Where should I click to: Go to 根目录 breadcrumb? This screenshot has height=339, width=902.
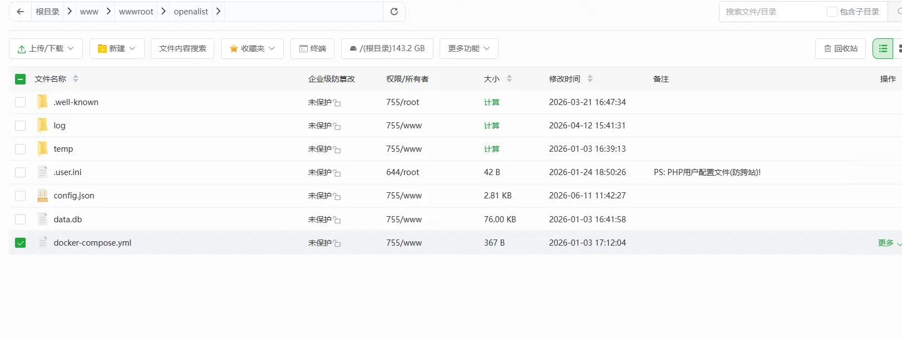(x=47, y=12)
